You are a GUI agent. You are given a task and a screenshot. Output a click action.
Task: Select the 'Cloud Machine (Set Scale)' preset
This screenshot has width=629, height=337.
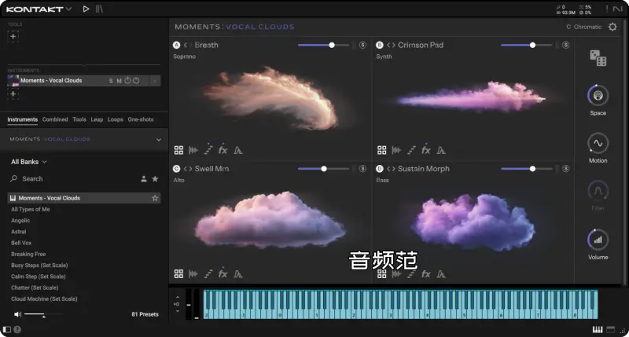pos(44,299)
